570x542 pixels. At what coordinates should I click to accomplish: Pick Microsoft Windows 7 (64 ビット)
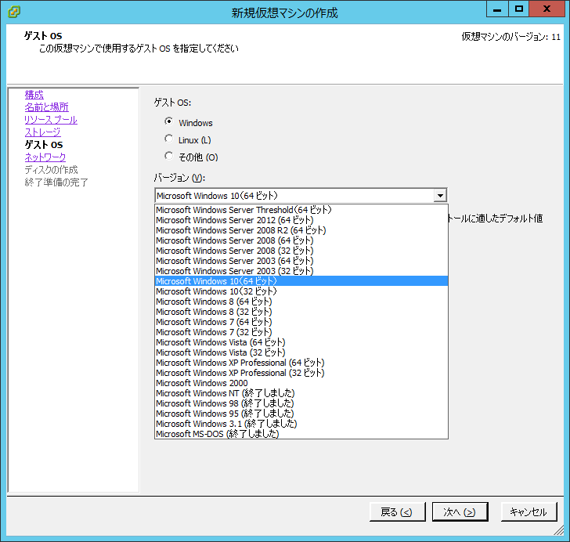(x=301, y=322)
